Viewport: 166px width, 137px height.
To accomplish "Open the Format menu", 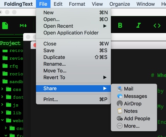I will [x=77, y=4].
